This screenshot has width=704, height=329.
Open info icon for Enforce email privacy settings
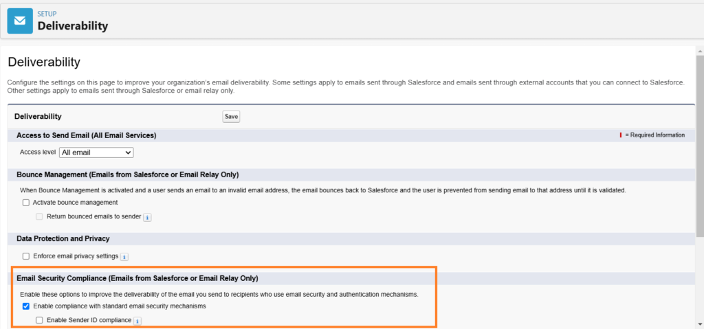point(124,257)
